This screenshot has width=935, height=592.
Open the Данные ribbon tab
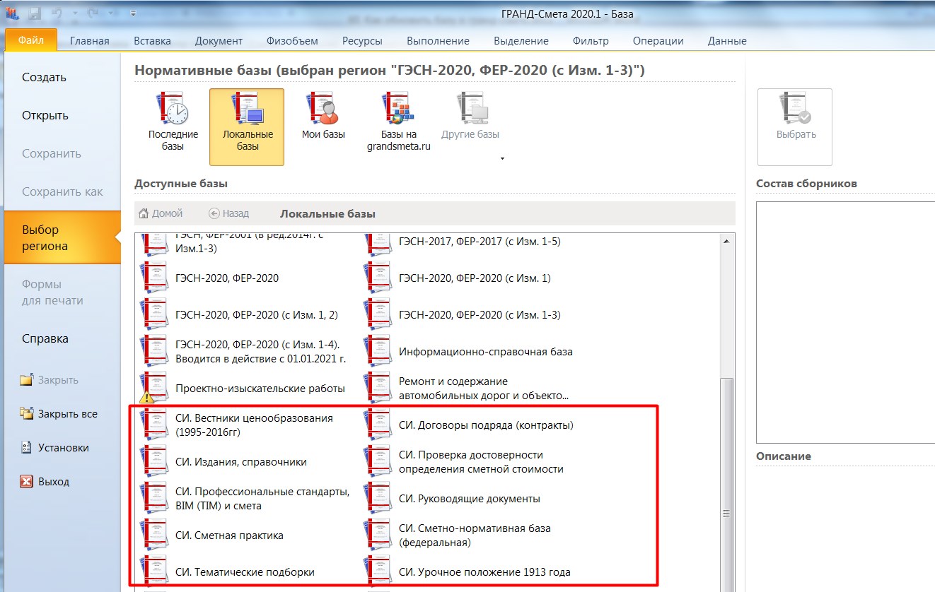coord(727,41)
